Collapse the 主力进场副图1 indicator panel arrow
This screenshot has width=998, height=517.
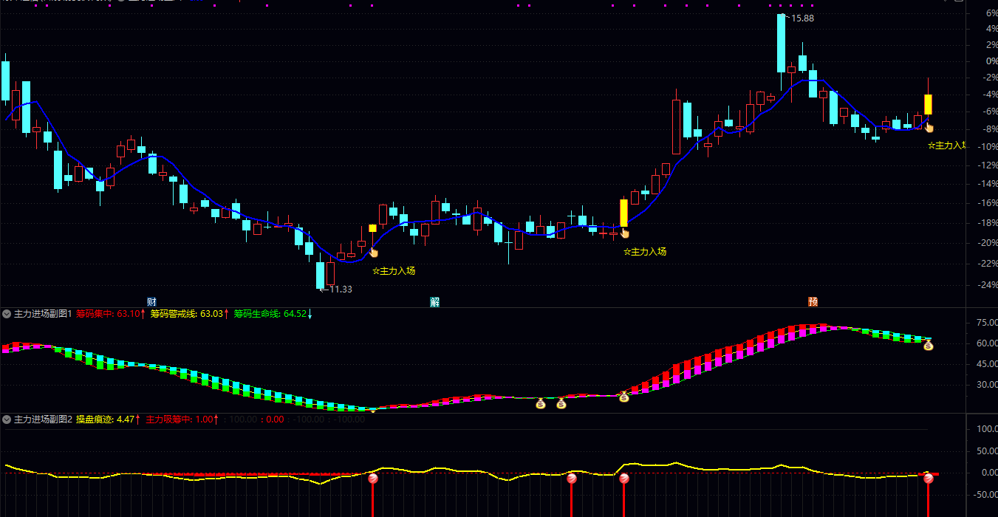pos(7,314)
